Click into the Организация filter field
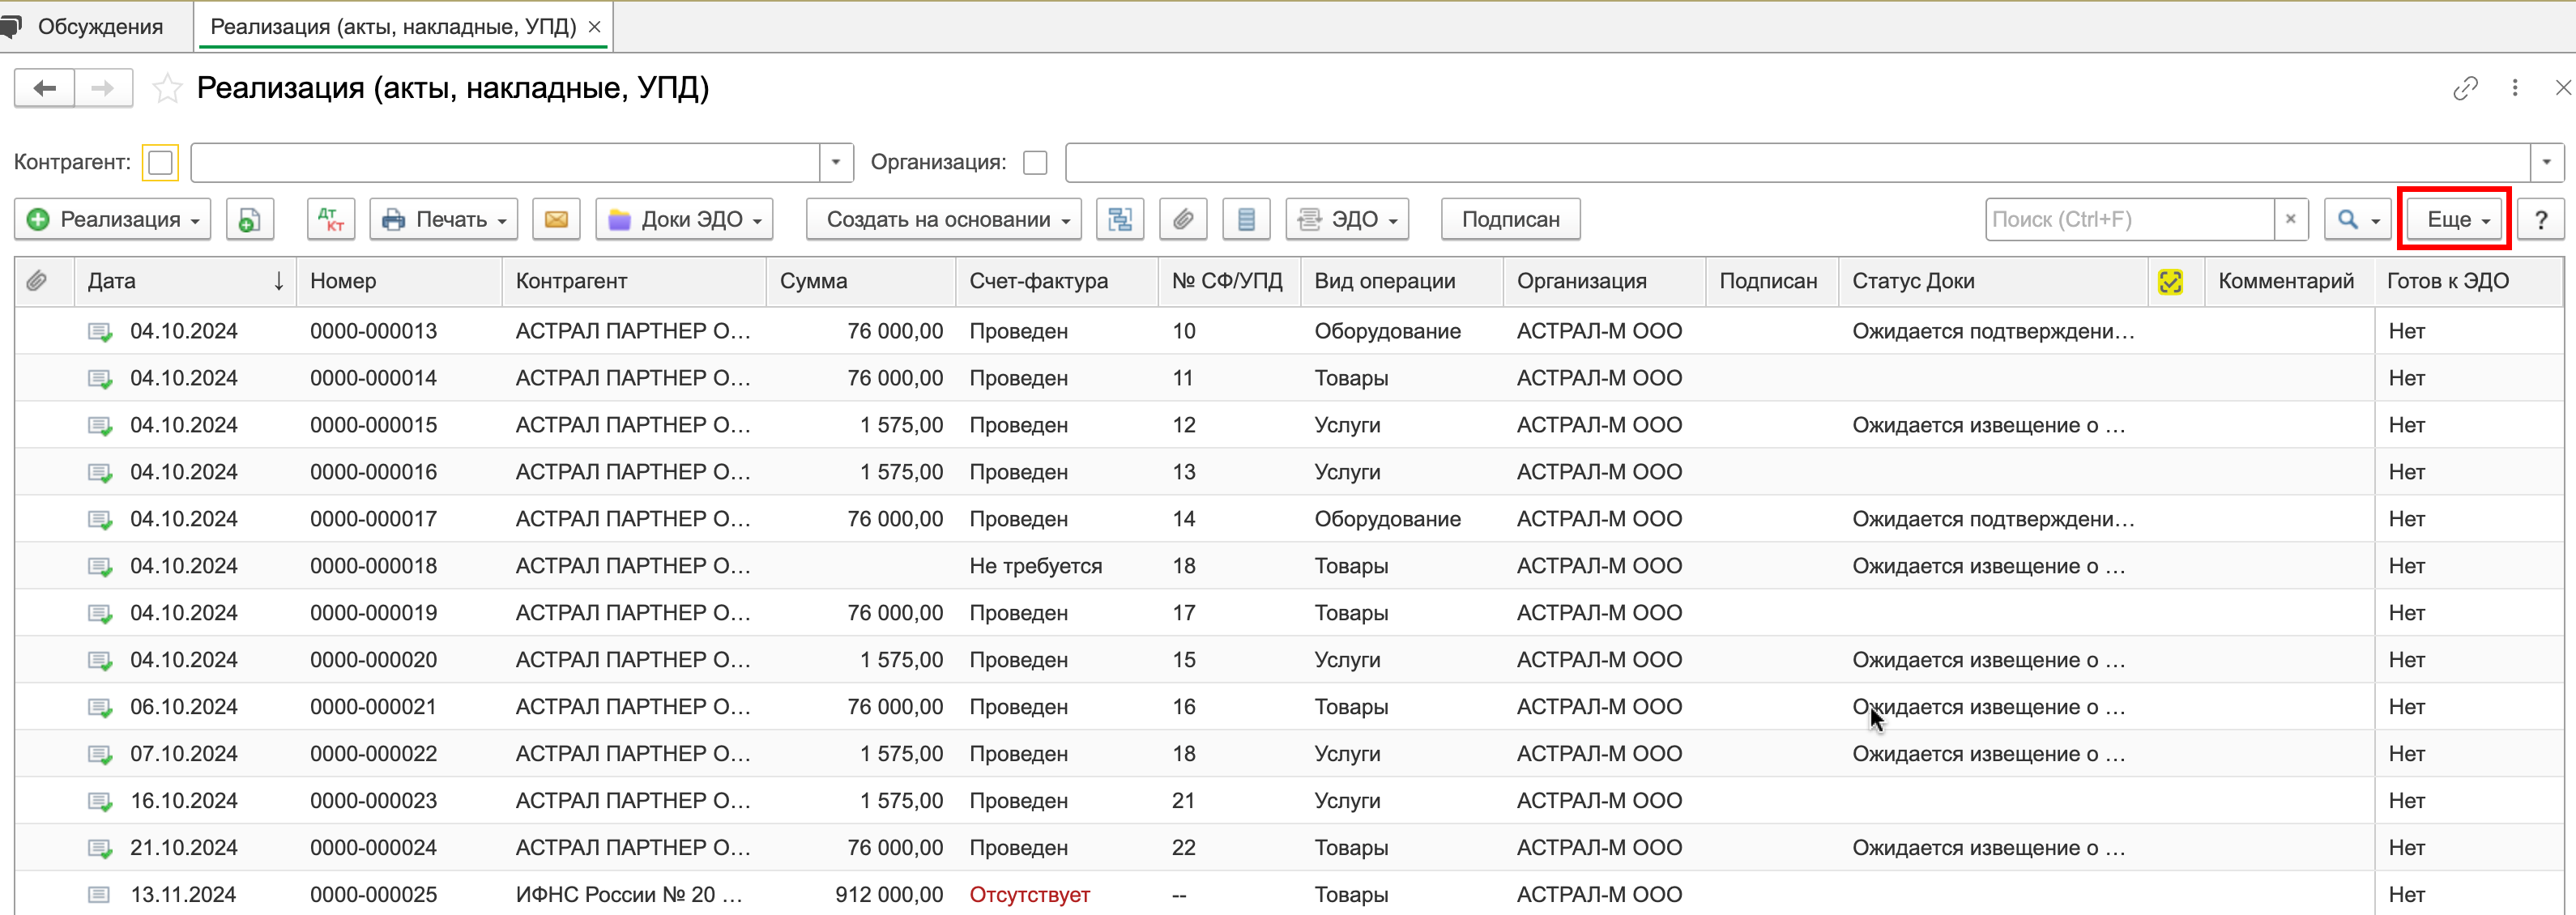 coord(1797,162)
